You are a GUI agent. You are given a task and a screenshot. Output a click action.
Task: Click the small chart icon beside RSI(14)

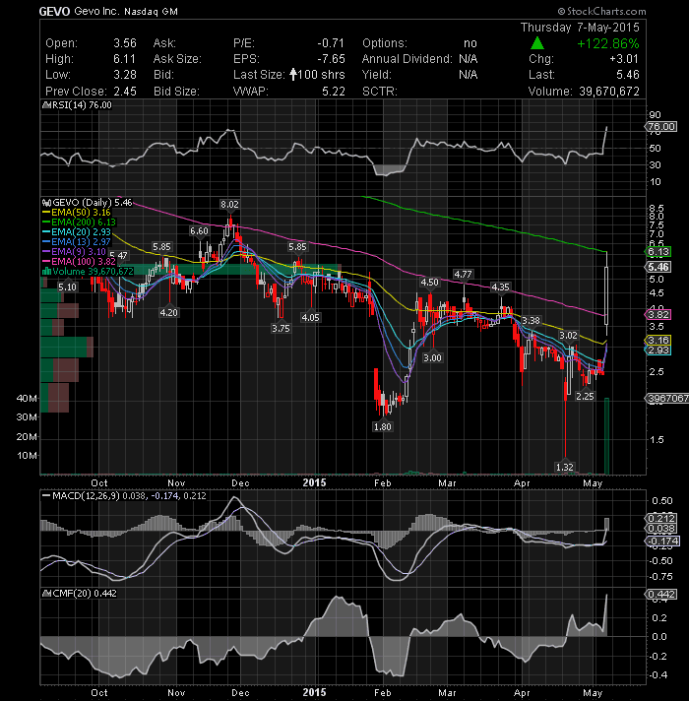click(46, 105)
